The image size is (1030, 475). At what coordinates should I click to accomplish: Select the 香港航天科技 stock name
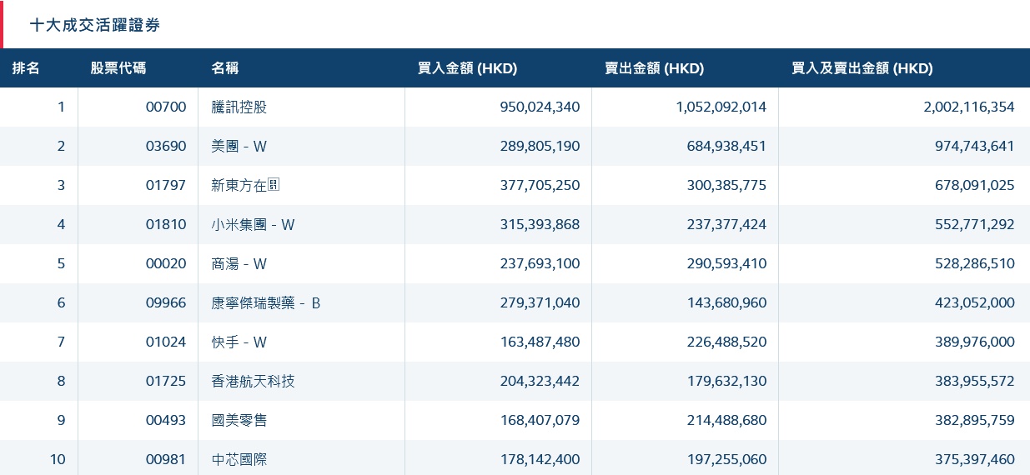tap(254, 381)
